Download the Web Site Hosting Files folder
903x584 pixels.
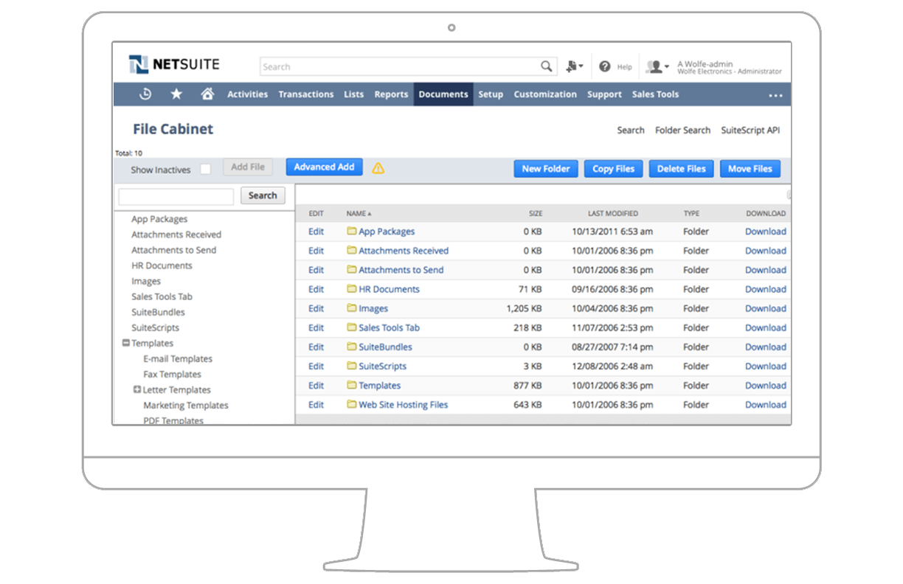point(766,404)
